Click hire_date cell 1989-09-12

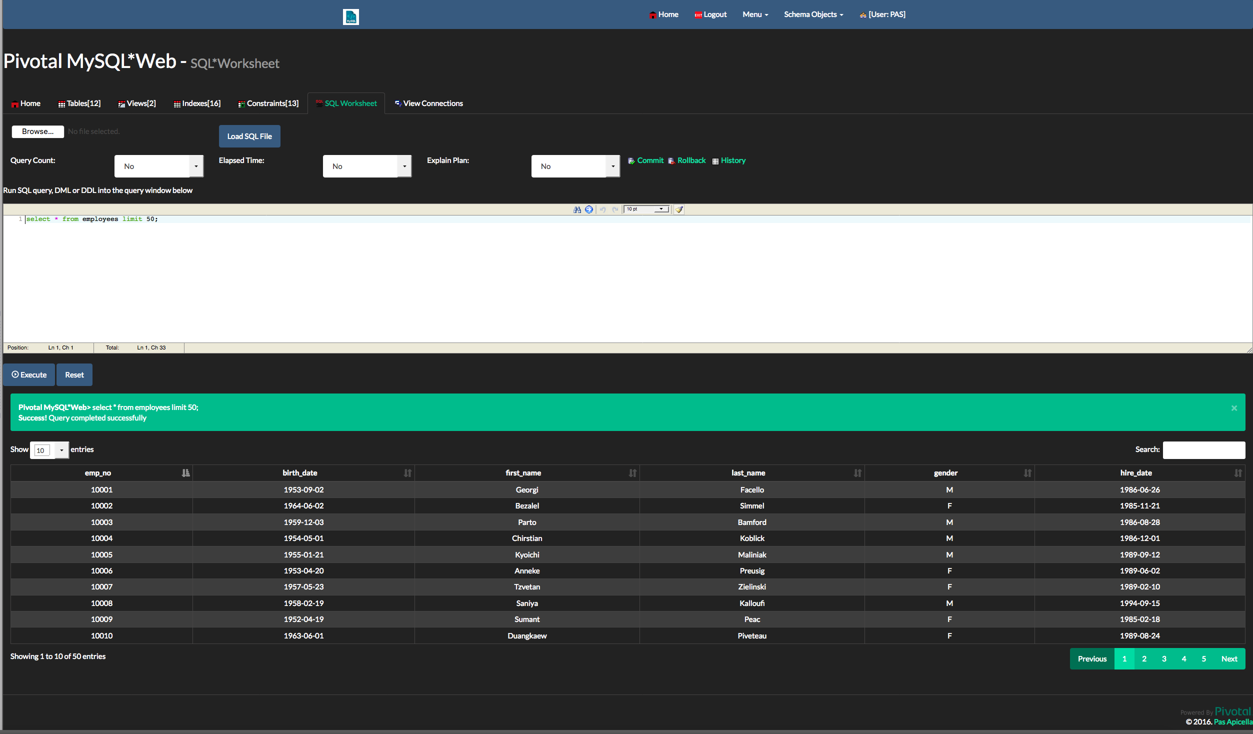click(1139, 555)
